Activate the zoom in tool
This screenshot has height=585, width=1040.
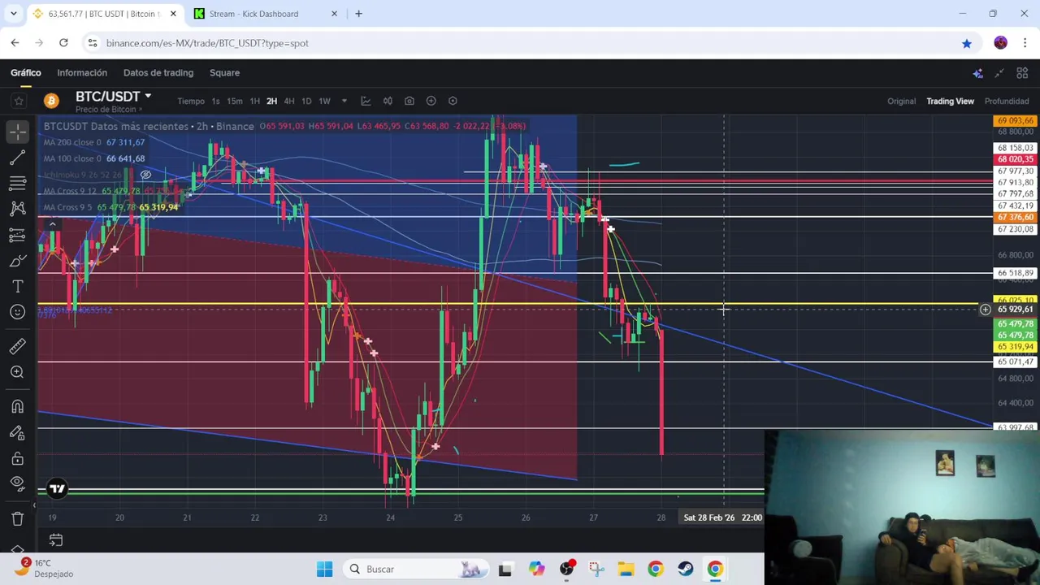click(x=18, y=372)
